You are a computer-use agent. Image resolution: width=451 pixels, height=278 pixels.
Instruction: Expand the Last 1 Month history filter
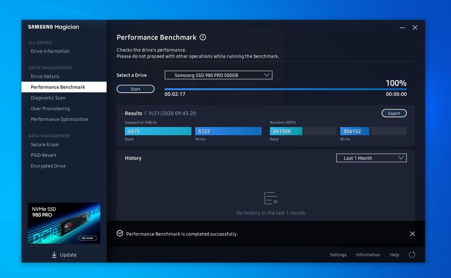[x=371, y=158]
